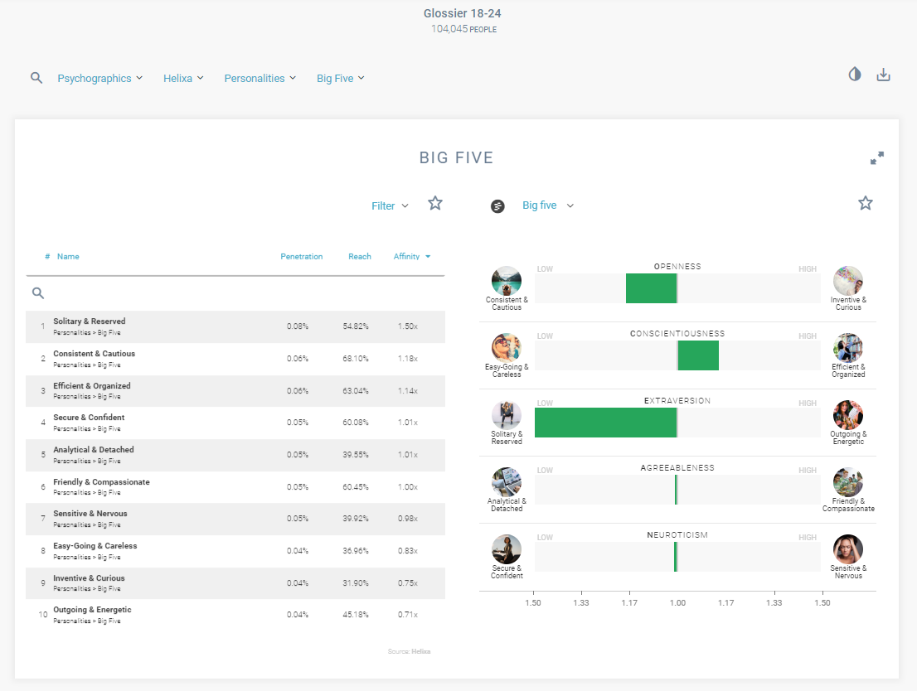917x691 pixels.
Task: Click the Neuroticism green bar
Action: point(676,557)
